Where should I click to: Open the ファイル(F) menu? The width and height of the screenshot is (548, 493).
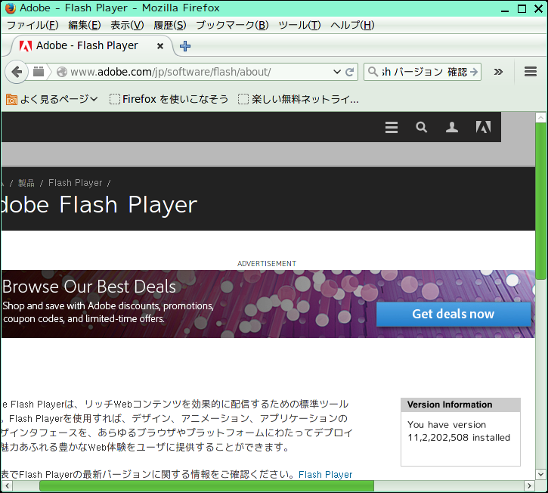click(33, 25)
